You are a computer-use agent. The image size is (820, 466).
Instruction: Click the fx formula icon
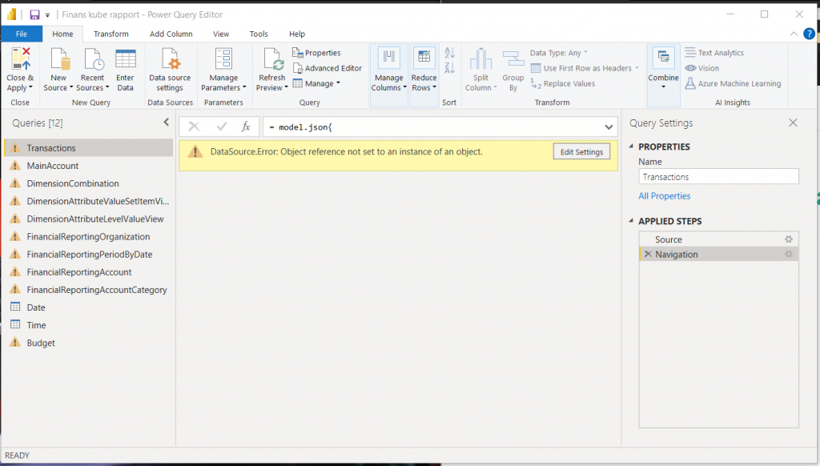coord(246,127)
